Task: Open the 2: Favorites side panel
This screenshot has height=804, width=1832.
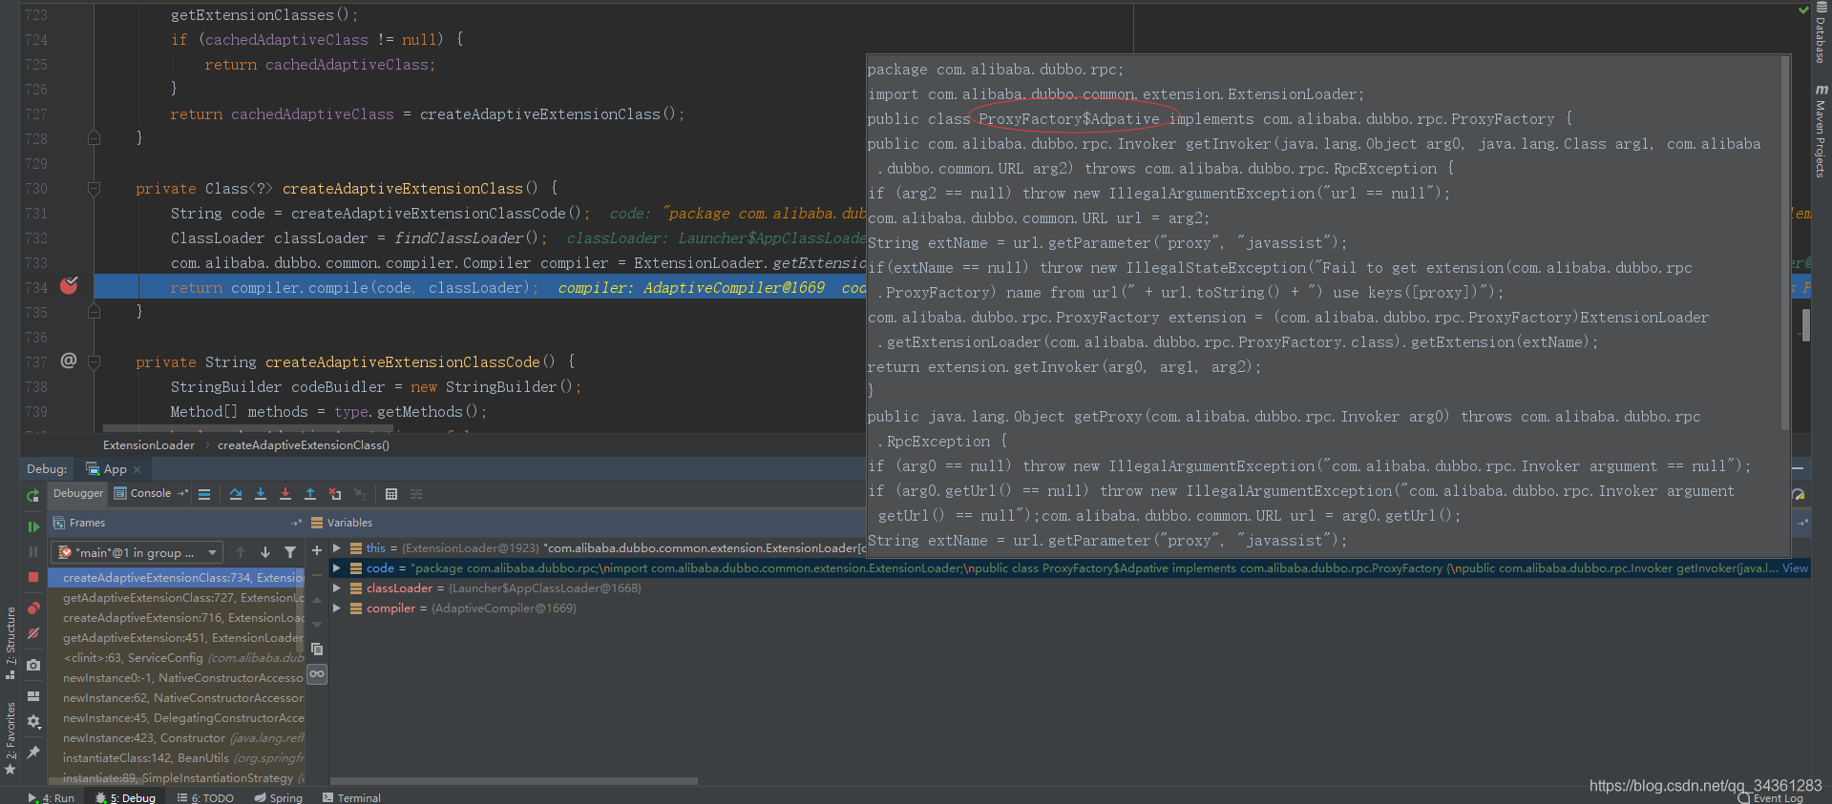Action: (11, 738)
